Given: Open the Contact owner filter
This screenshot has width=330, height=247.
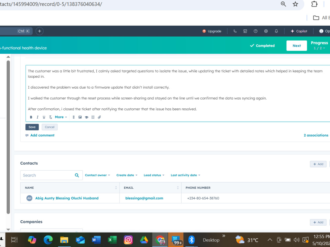Looking at the screenshot, I should [97, 175].
